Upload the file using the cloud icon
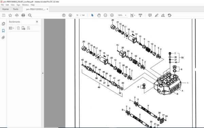Viewport: 204px width, 128px height. pos(17,15)
